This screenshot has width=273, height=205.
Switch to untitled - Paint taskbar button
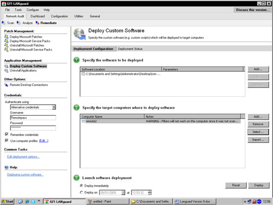tap(108, 202)
